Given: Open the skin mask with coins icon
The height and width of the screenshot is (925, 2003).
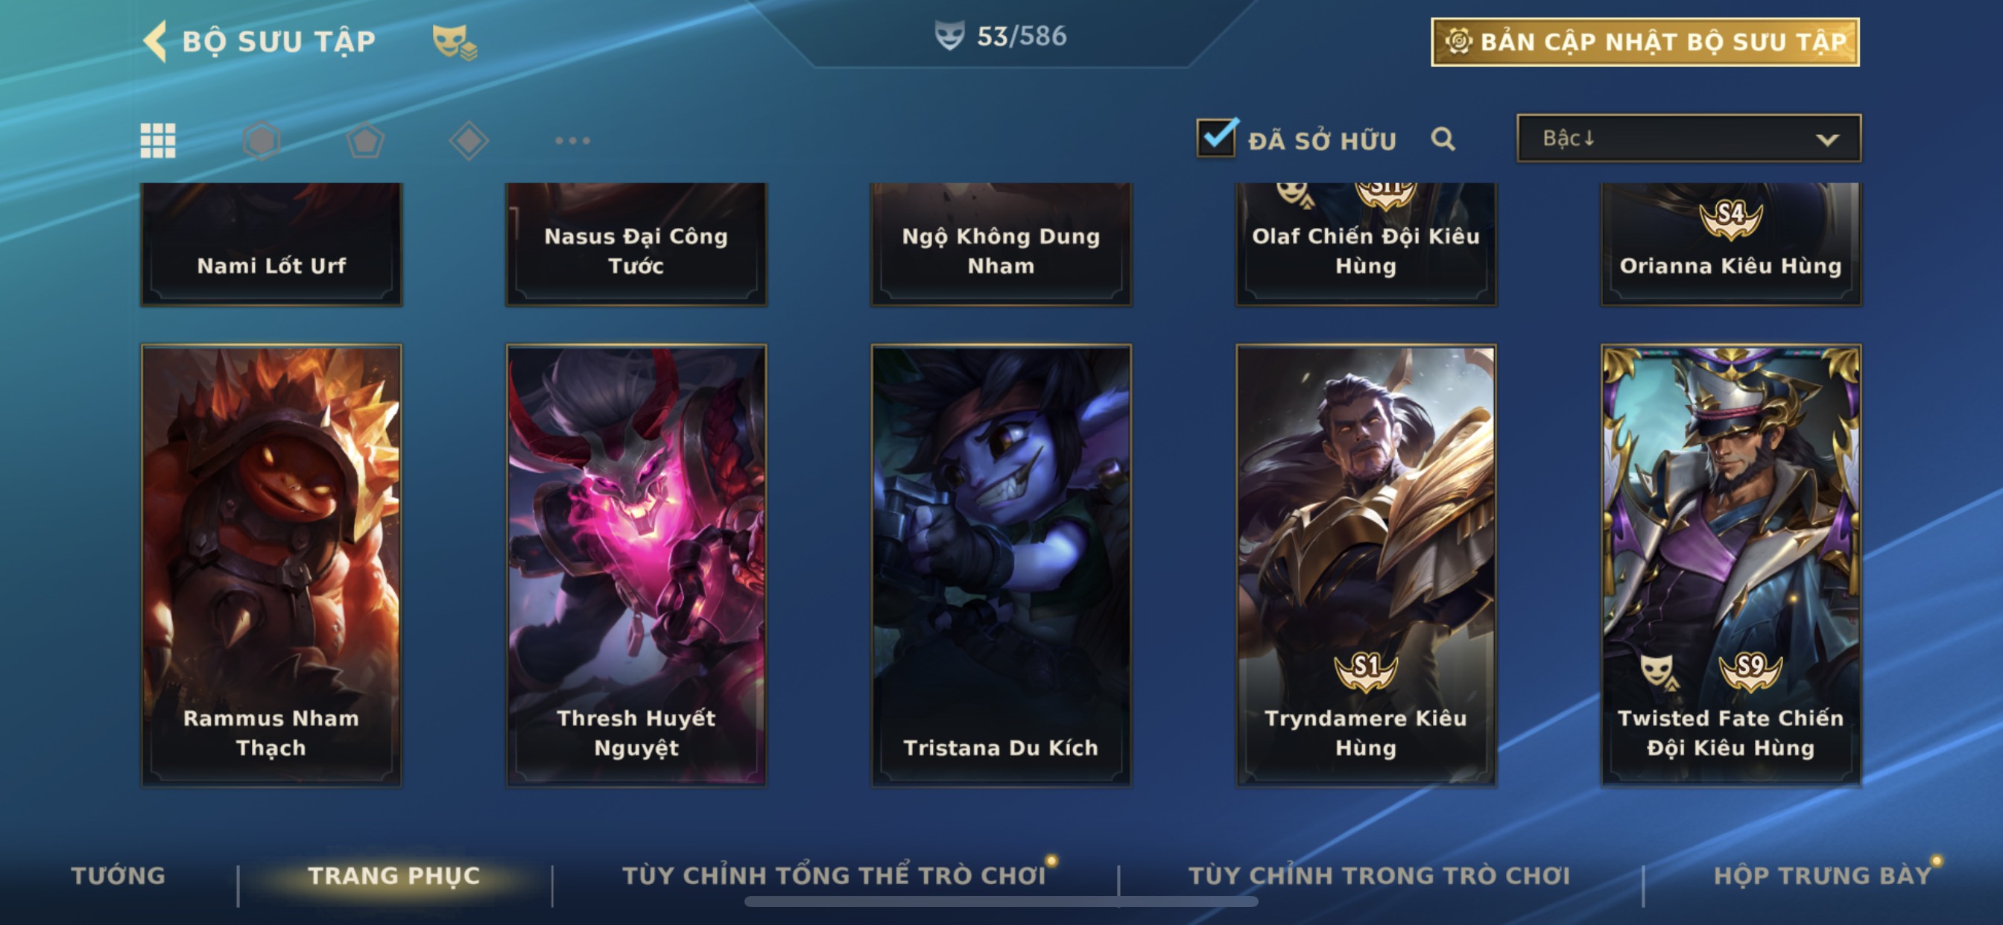Looking at the screenshot, I should coord(454,41).
